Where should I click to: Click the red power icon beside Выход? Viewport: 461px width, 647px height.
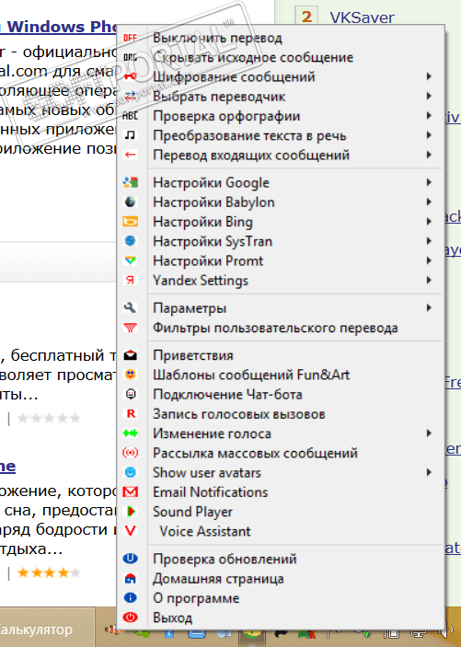click(130, 618)
